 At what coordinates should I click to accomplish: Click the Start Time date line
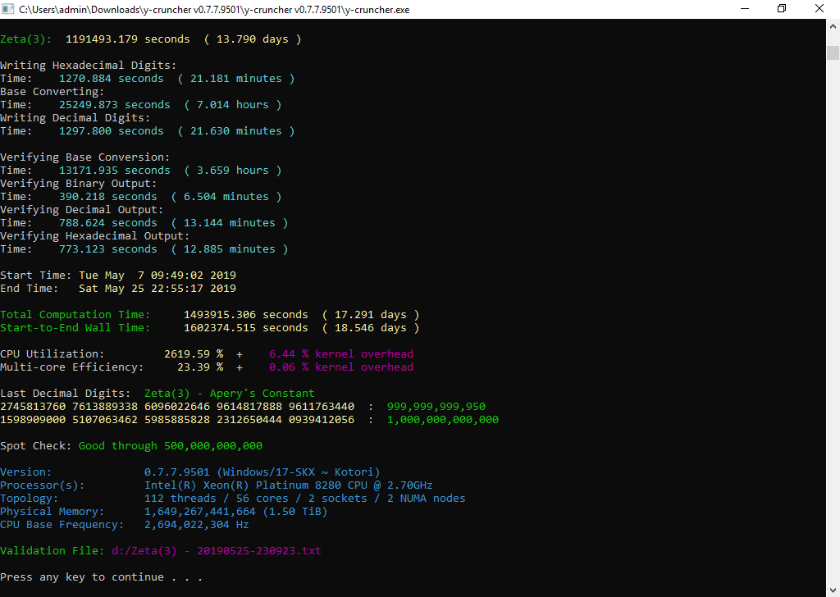pyautogui.click(x=157, y=276)
